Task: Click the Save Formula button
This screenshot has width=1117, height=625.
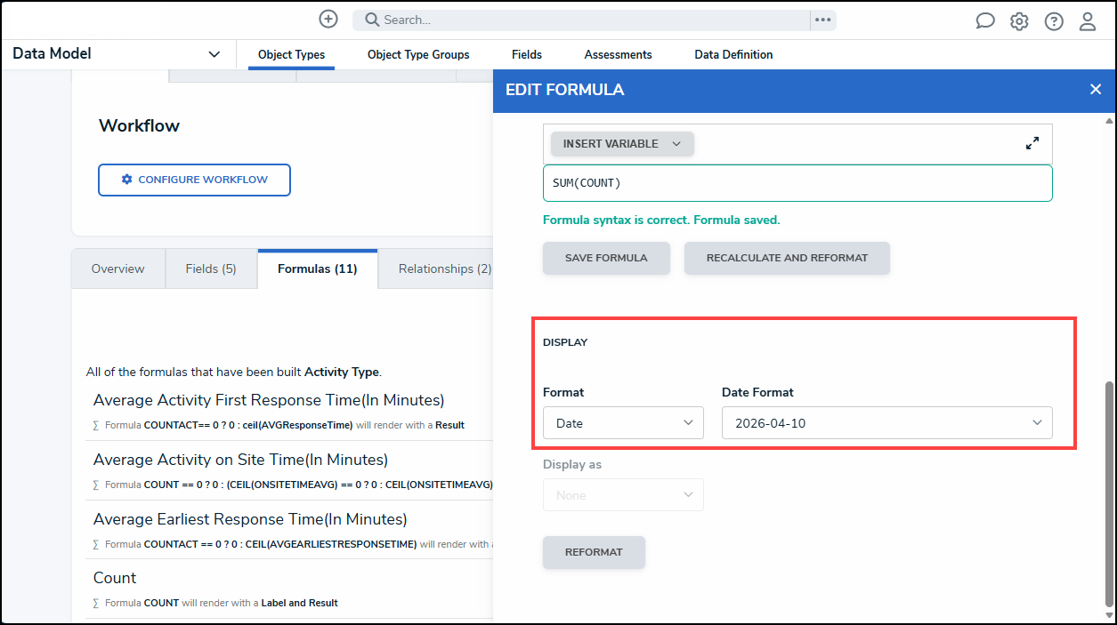Action: 606,258
